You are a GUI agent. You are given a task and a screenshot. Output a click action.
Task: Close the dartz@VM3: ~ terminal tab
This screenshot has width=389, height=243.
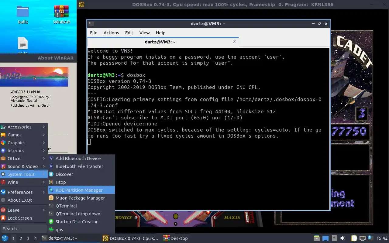pyautogui.click(x=234, y=42)
